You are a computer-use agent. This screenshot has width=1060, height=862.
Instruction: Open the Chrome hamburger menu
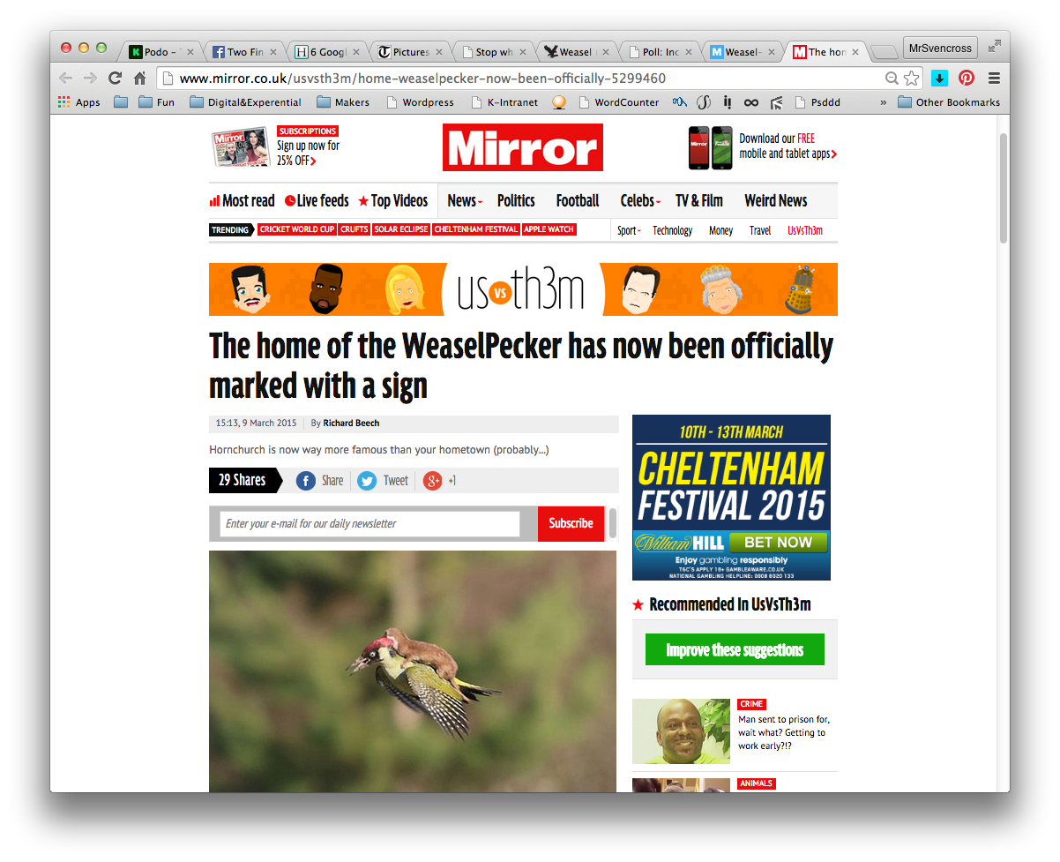pos(994,78)
